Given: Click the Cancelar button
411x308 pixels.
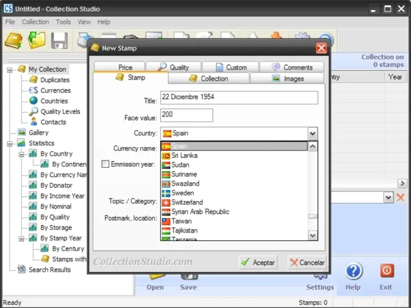Looking at the screenshot, I should pos(307,262).
